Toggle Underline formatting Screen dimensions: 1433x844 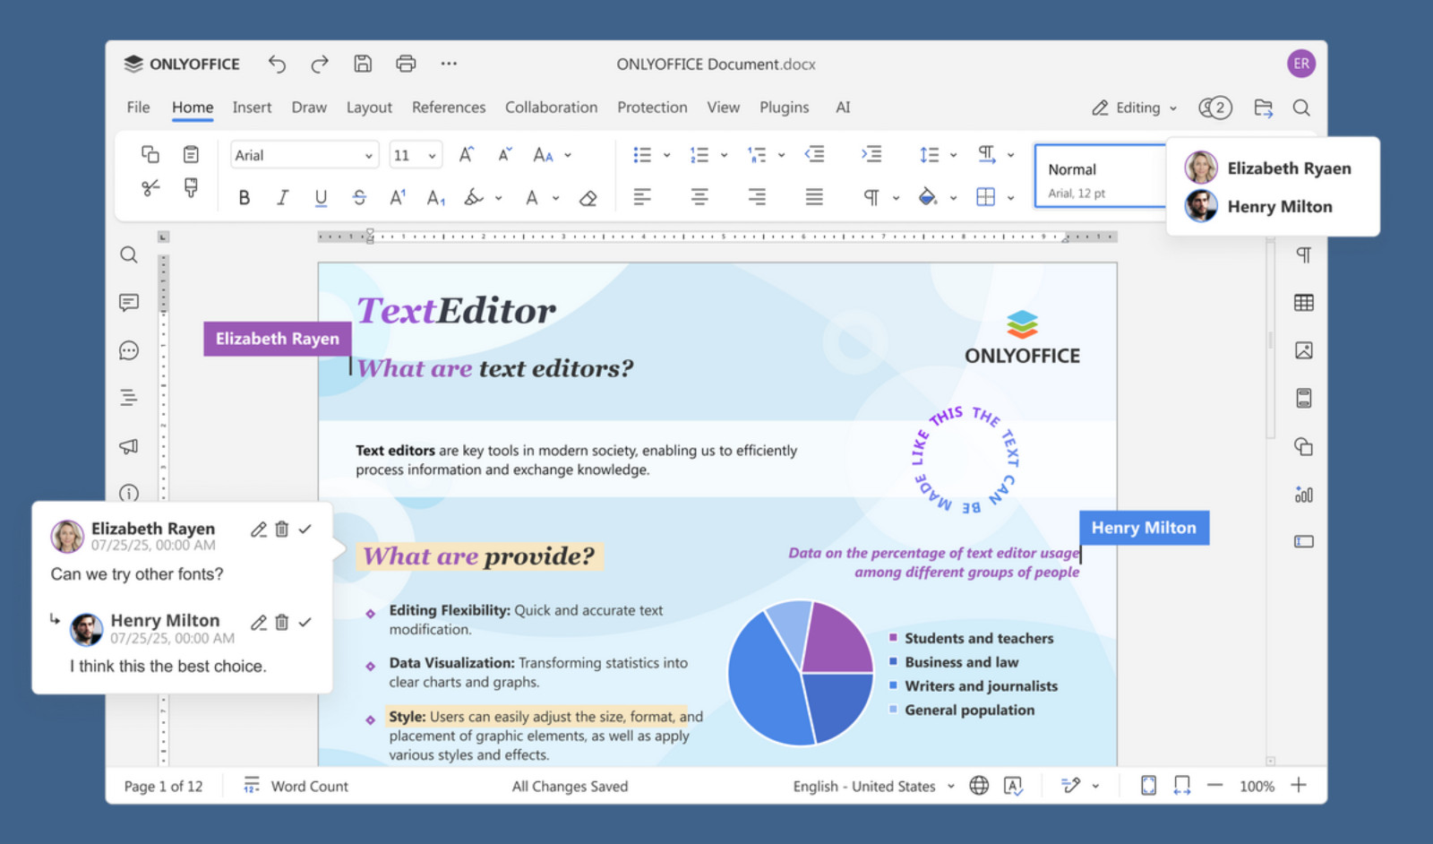[x=321, y=198]
